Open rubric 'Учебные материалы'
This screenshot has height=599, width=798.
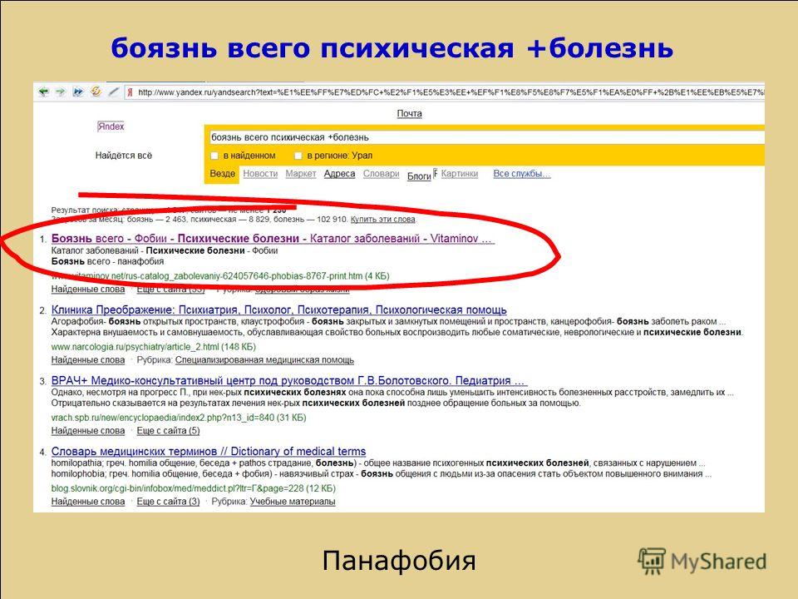[293, 502]
